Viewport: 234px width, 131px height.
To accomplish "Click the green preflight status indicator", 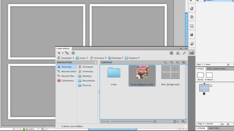I will tap(24, 129).
